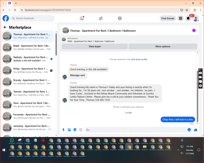
Task: Open Chrome profile icon in toolbar
Action: point(195,10)
